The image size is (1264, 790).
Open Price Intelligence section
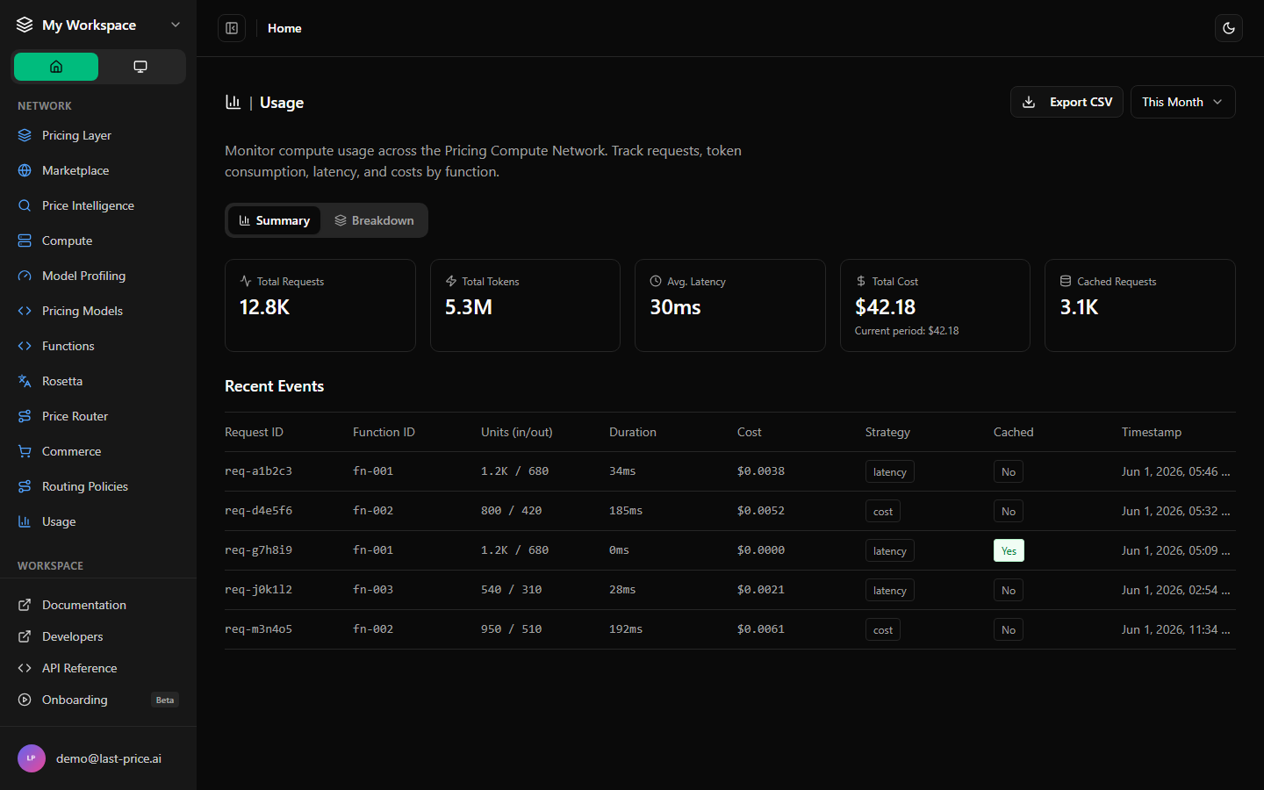tap(98, 205)
